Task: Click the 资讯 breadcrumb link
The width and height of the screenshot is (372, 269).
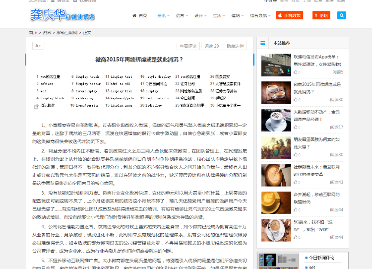Action: pos(47,33)
